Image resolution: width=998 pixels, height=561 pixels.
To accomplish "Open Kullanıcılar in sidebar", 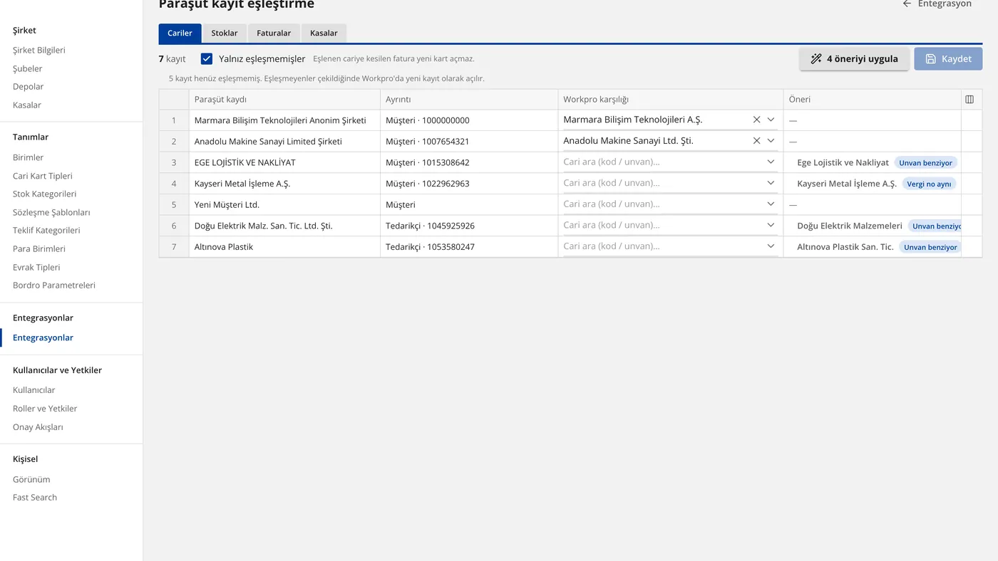I will coord(34,390).
